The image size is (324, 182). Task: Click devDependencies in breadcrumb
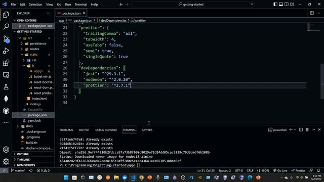[x=113, y=20]
